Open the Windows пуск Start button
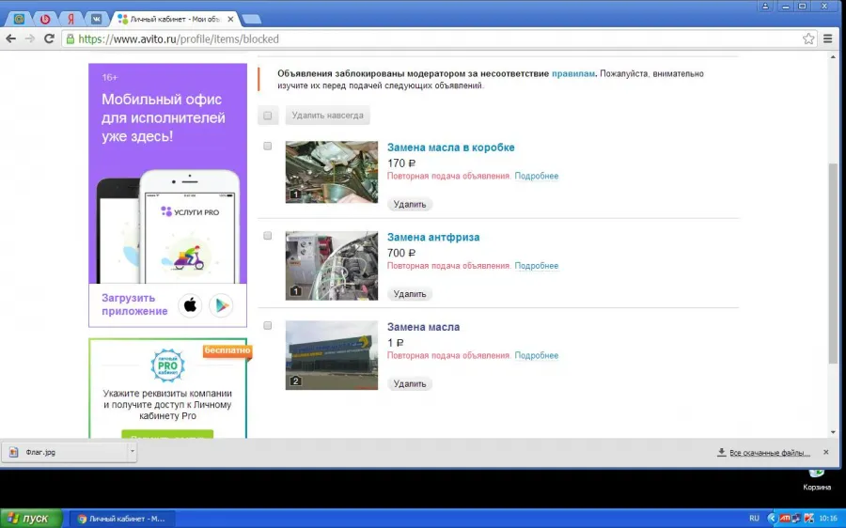The height and width of the screenshot is (528, 846). click(x=31, y=519)
